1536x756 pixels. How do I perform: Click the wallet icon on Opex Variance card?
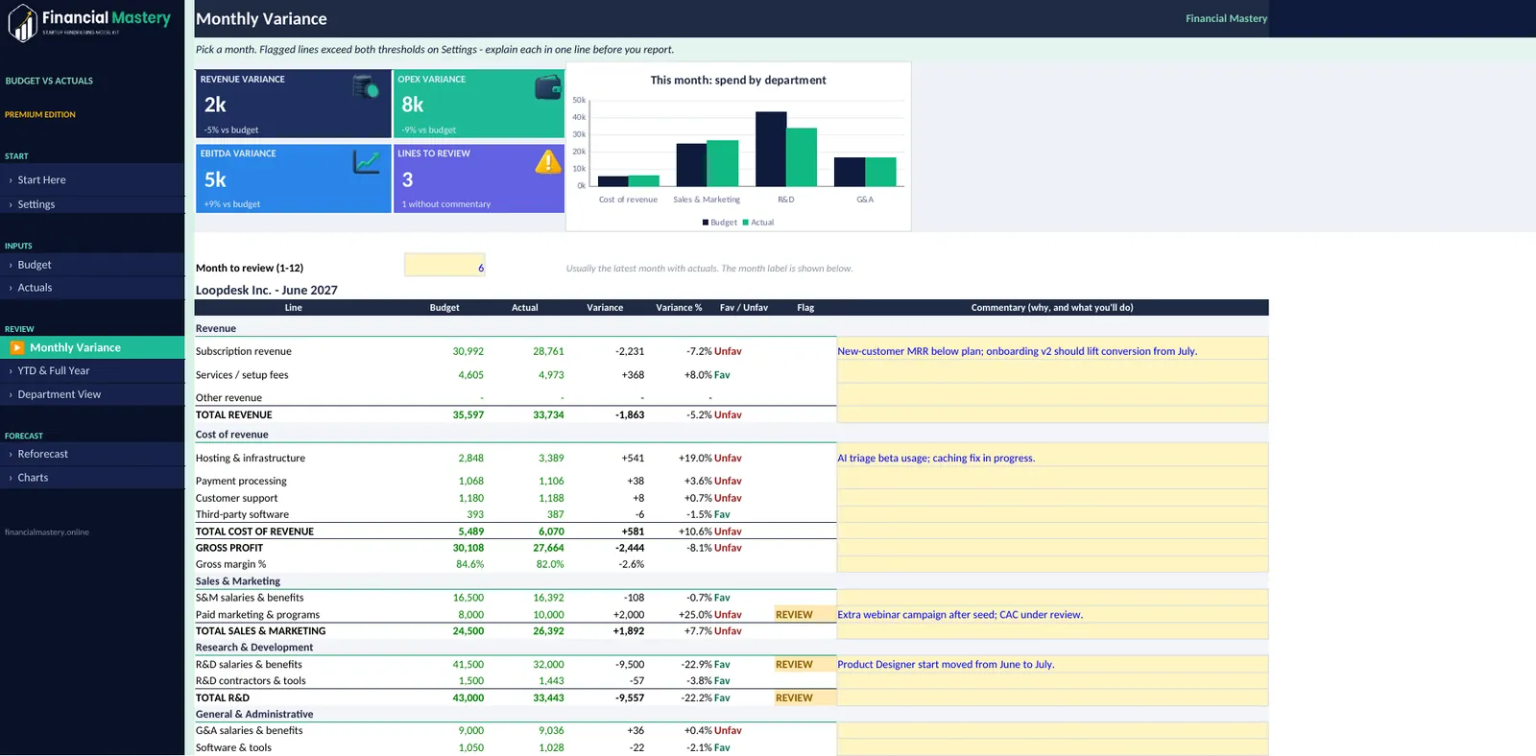548,87
